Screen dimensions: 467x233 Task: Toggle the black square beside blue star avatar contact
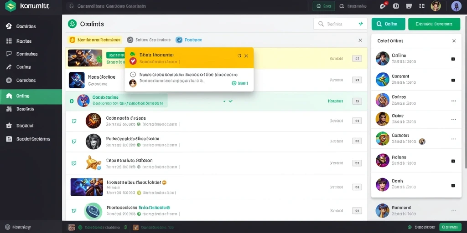[x=453, y=80]
